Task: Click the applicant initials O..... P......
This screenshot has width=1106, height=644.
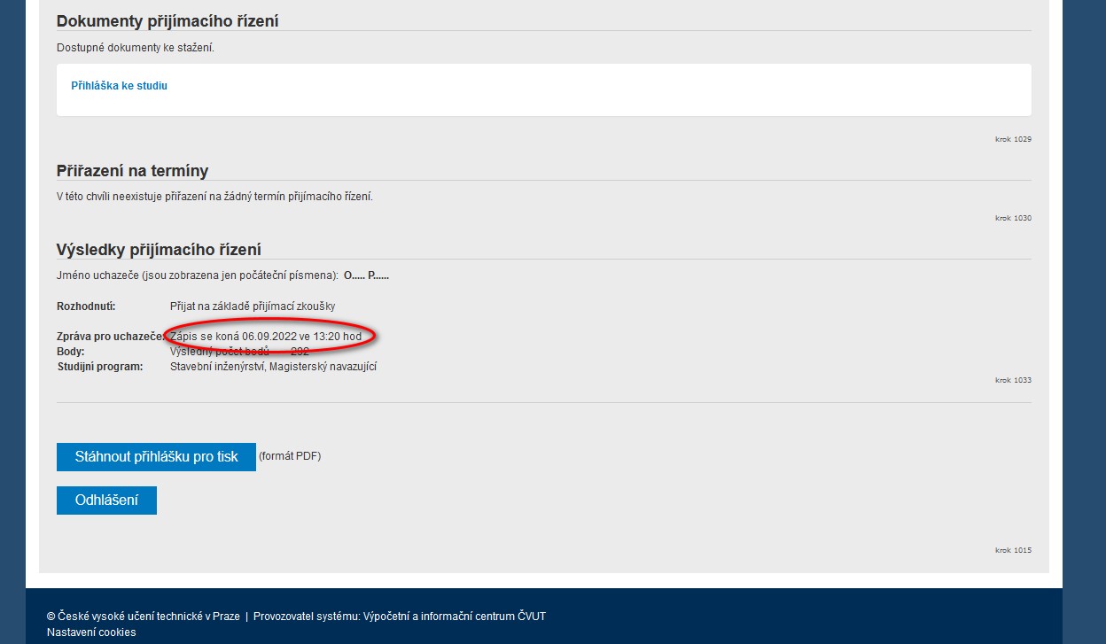Action: [x=366, y=275]
